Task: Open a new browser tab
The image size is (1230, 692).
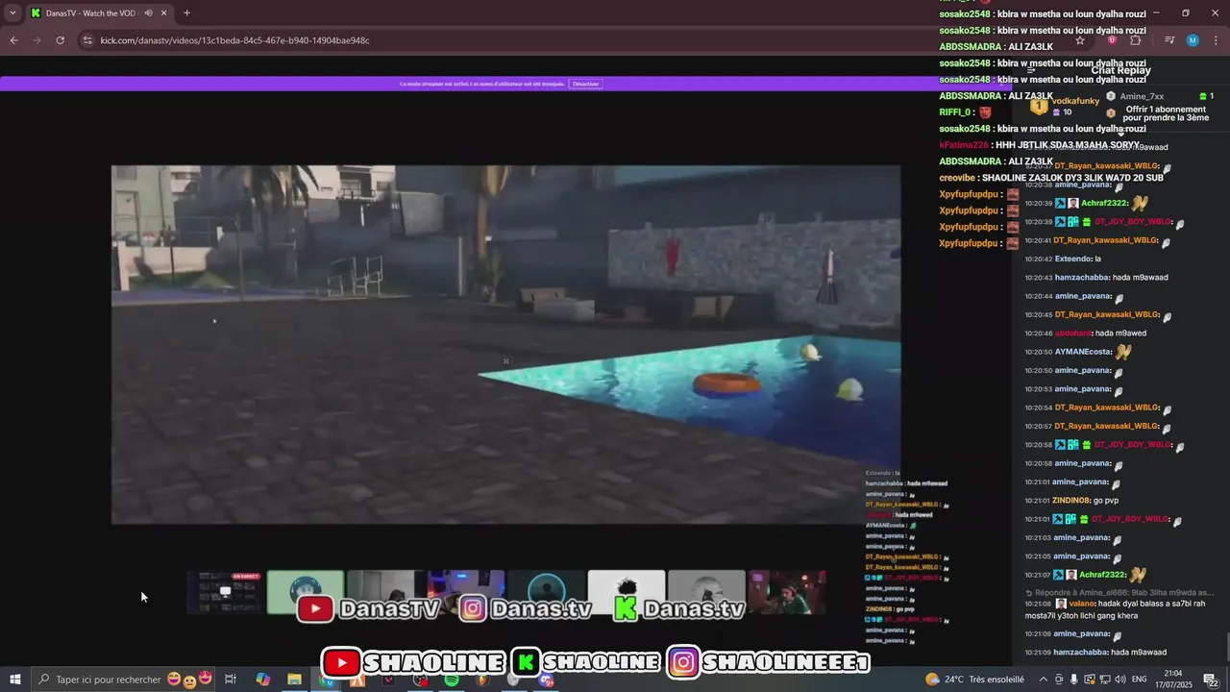Action: point(186,13)
